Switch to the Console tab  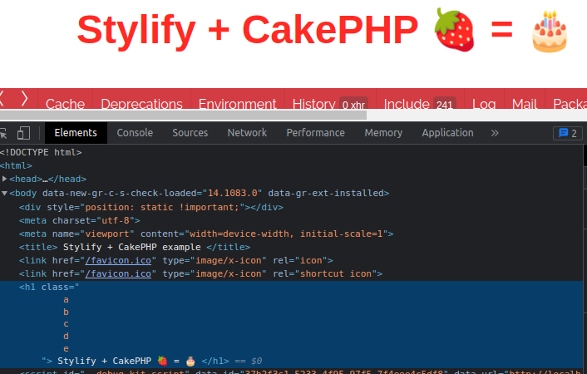(135, 133)
